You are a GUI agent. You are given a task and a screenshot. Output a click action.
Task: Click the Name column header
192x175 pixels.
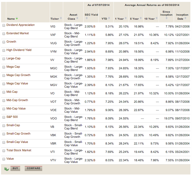(x=11, y=19)
